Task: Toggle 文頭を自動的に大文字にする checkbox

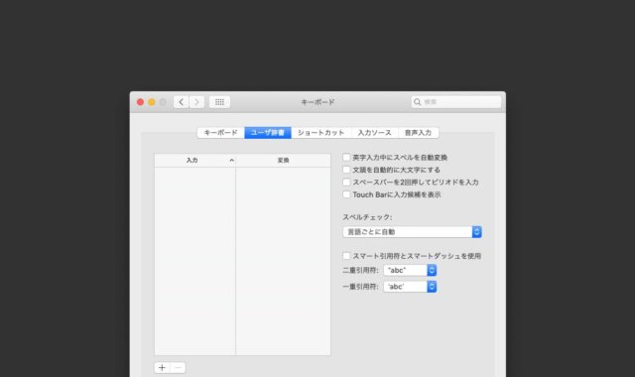Action: click(346, 170)
